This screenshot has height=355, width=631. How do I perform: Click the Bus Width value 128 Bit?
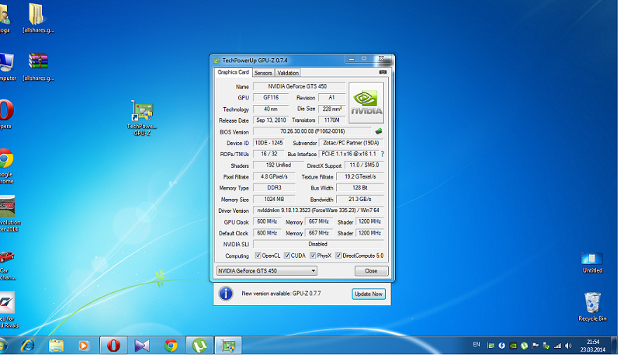360,188
